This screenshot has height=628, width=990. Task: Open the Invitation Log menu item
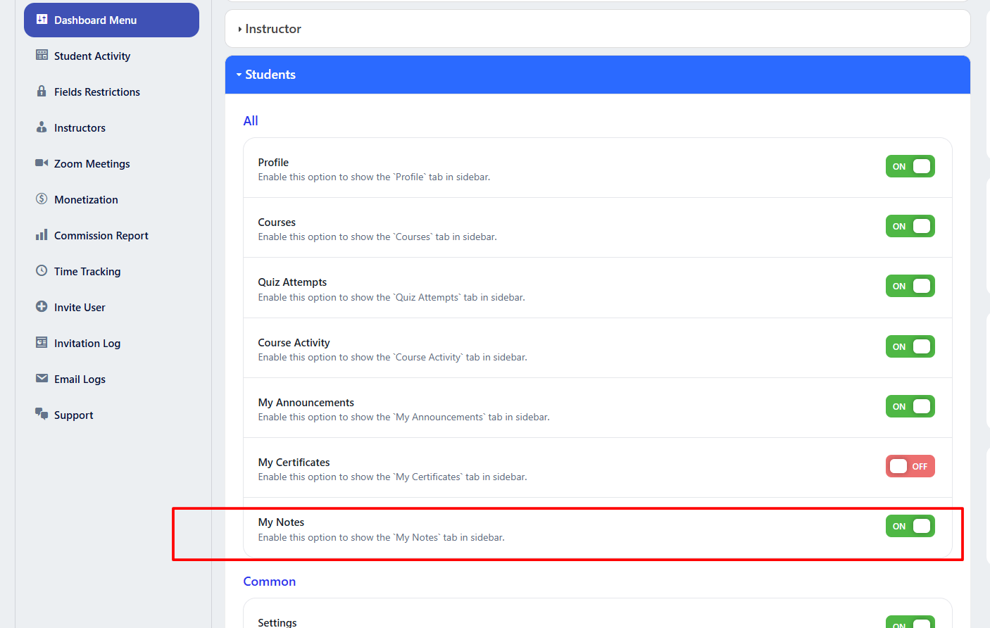pyautogui.click(x=87, y=344)
